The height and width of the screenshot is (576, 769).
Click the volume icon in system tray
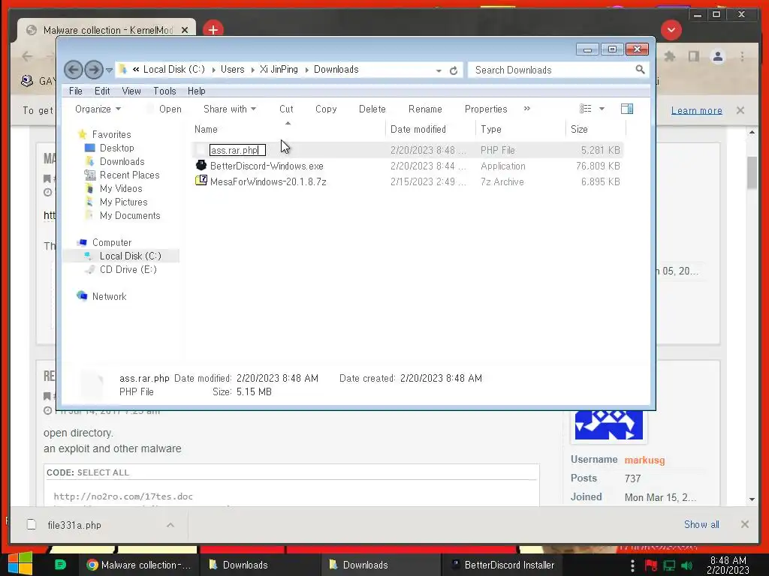[x=687, y=565]
